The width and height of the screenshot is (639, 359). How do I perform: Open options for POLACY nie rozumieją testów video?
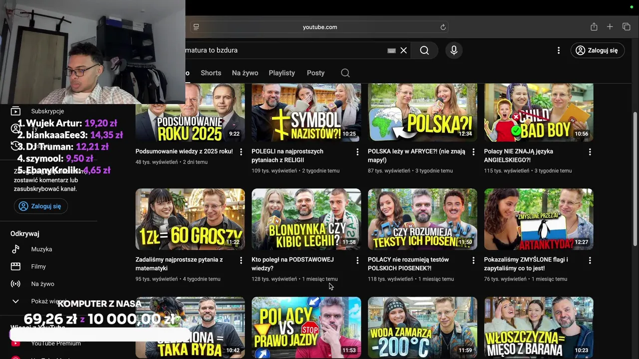point(474,260)
